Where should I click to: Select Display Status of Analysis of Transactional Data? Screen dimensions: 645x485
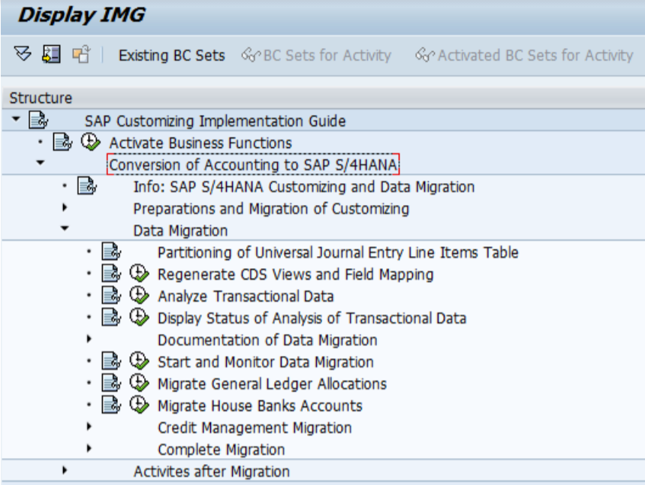(x=312, y=318)
